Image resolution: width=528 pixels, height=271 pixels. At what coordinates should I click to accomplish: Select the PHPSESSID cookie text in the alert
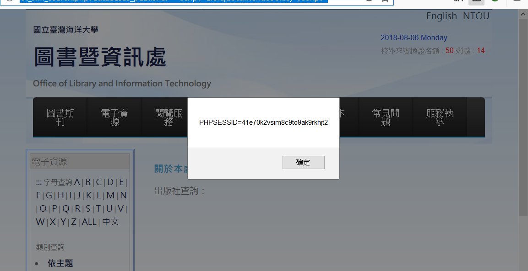pos(263,122)
